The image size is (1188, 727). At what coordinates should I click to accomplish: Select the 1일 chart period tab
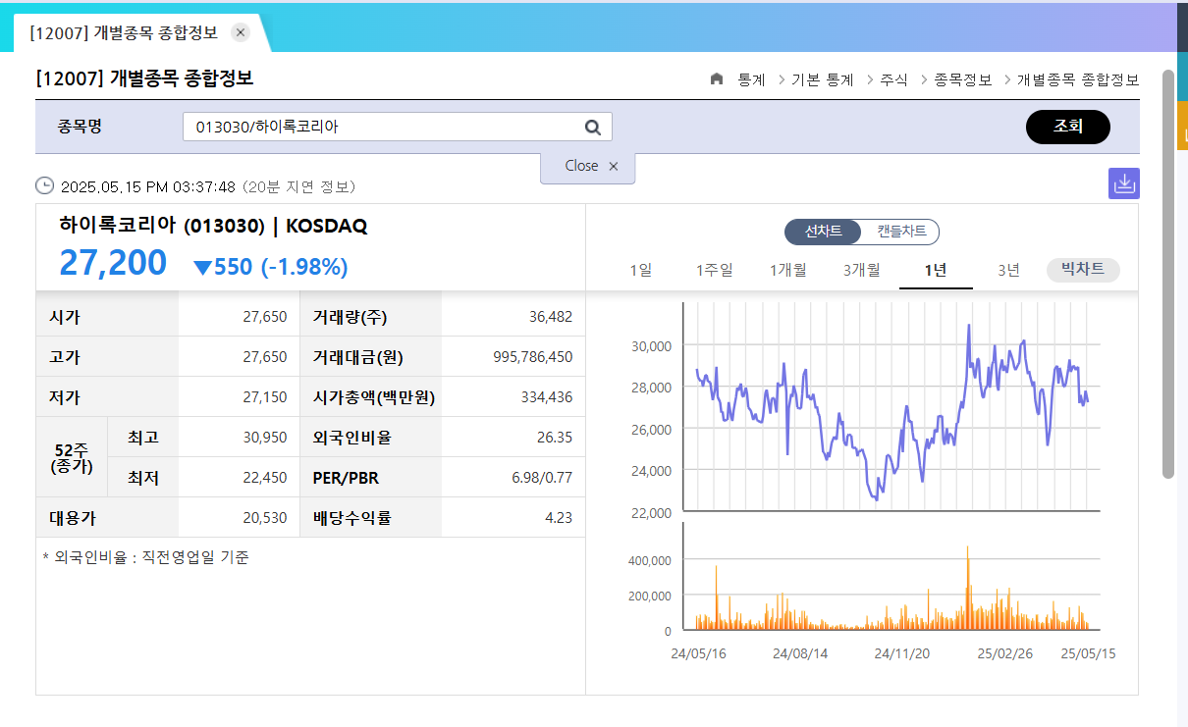640,270
